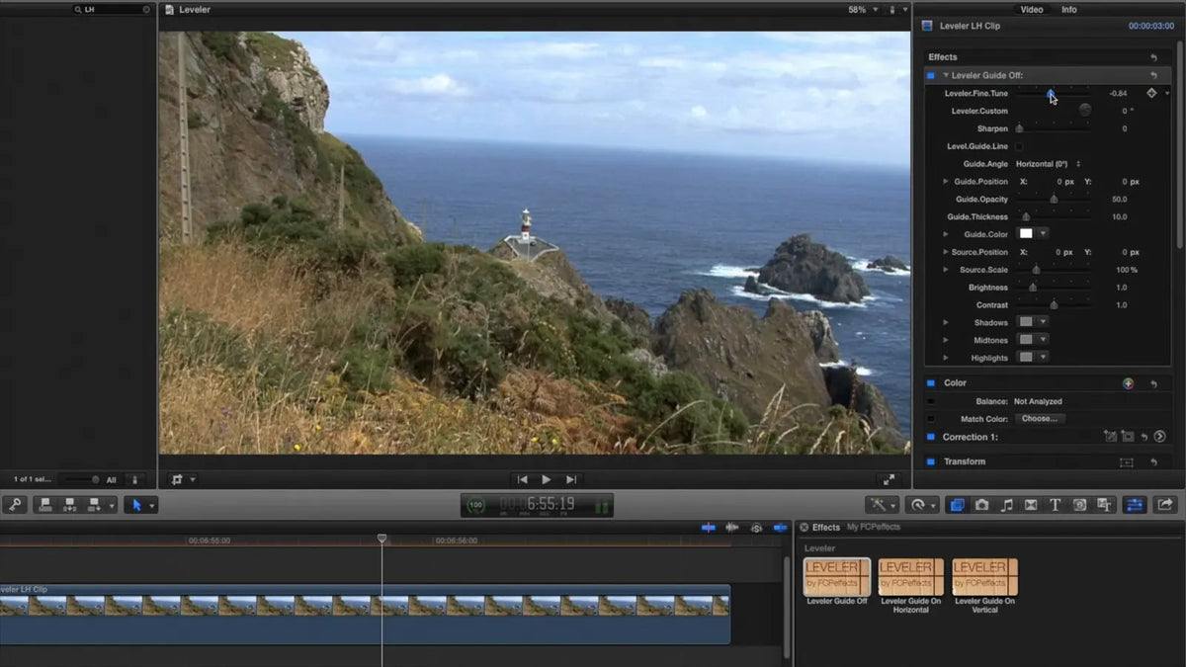Adjust the Guide.Opacity slider

click(1054, 200)
